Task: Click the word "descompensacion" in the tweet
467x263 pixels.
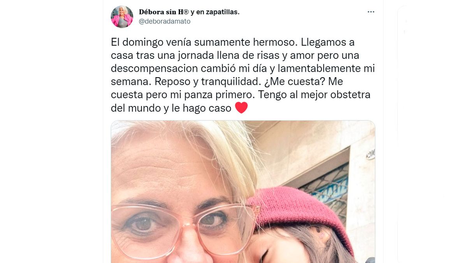Action: coord(154,69)
